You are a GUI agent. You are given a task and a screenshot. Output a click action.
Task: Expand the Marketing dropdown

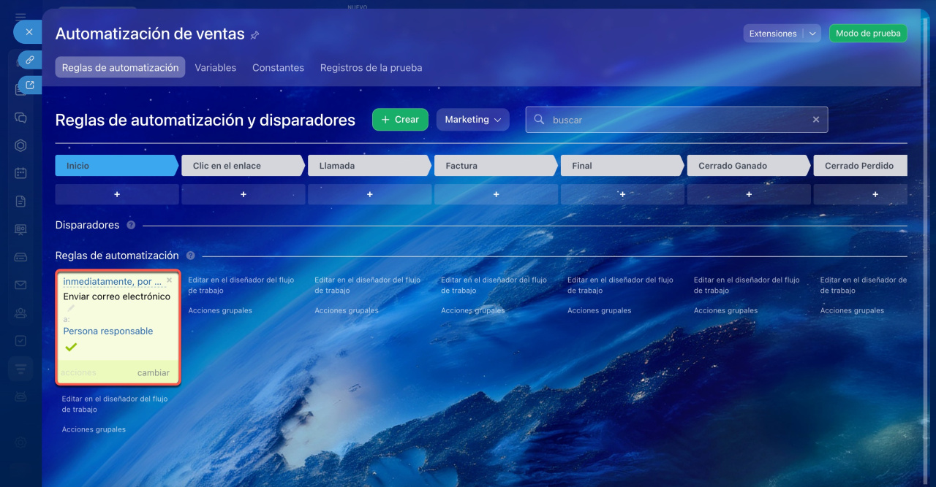[x=472, y=120]
